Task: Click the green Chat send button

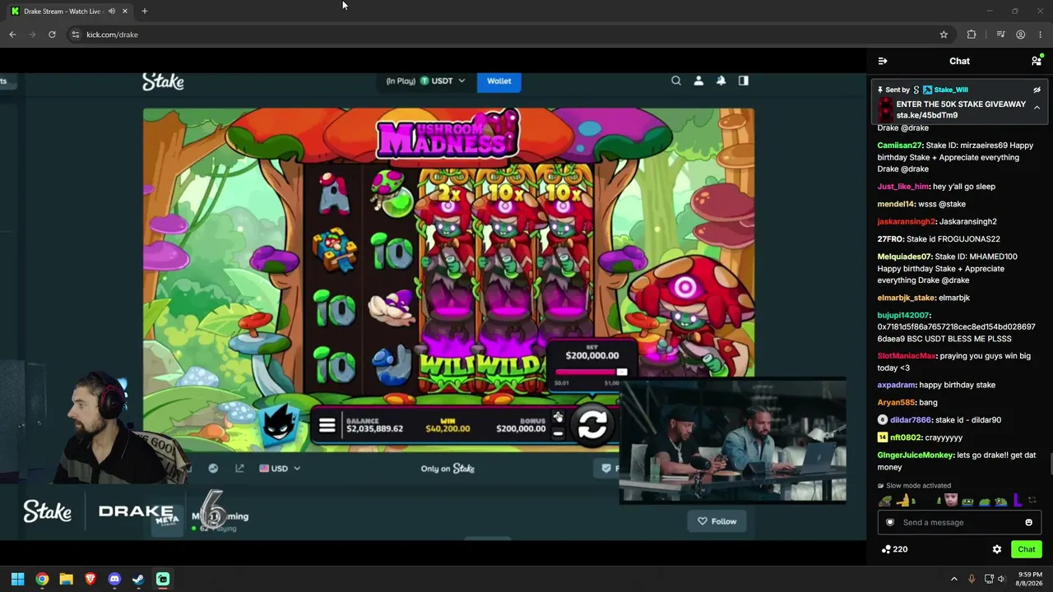Action: [1027, 549]
